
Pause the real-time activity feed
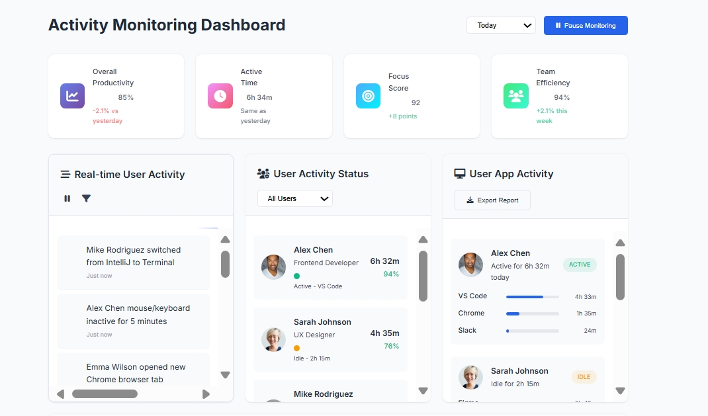[x=67, y=198]
